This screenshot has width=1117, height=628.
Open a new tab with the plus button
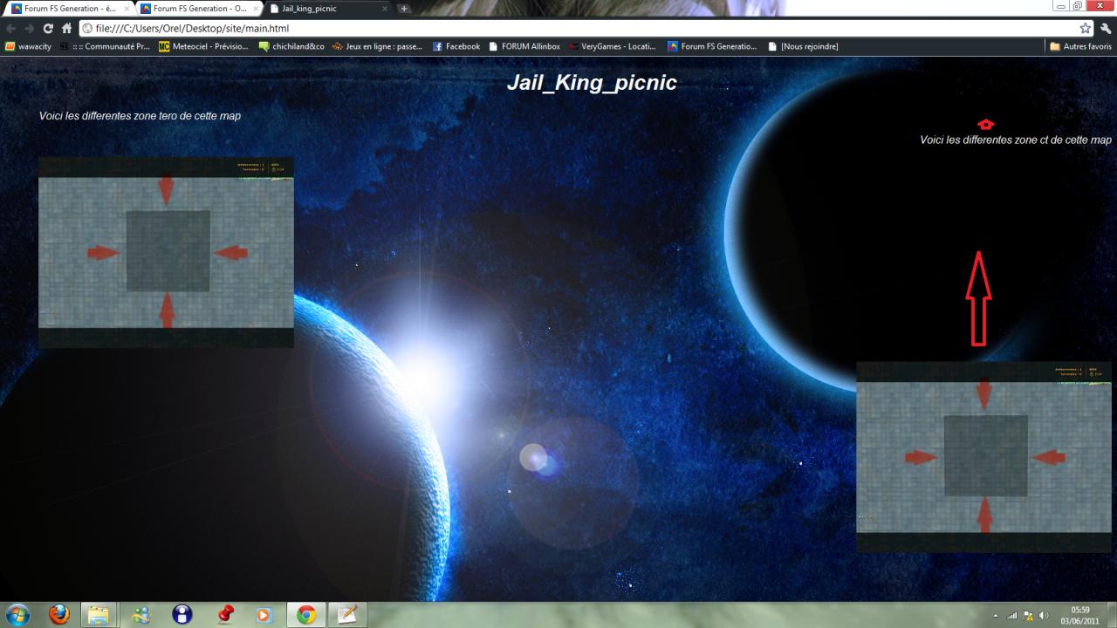coord(404,9)
